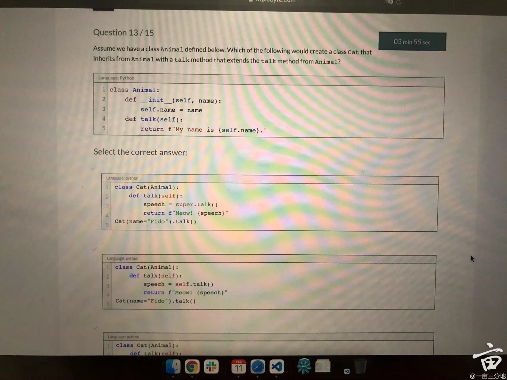This screenshot has height=380, width=507.
Task: Open the Calendar app showing Feb 11
Action: pos(239,367)
